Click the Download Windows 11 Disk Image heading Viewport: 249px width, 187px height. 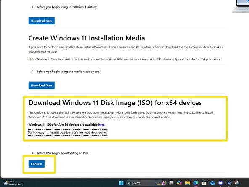pos(115,103)
